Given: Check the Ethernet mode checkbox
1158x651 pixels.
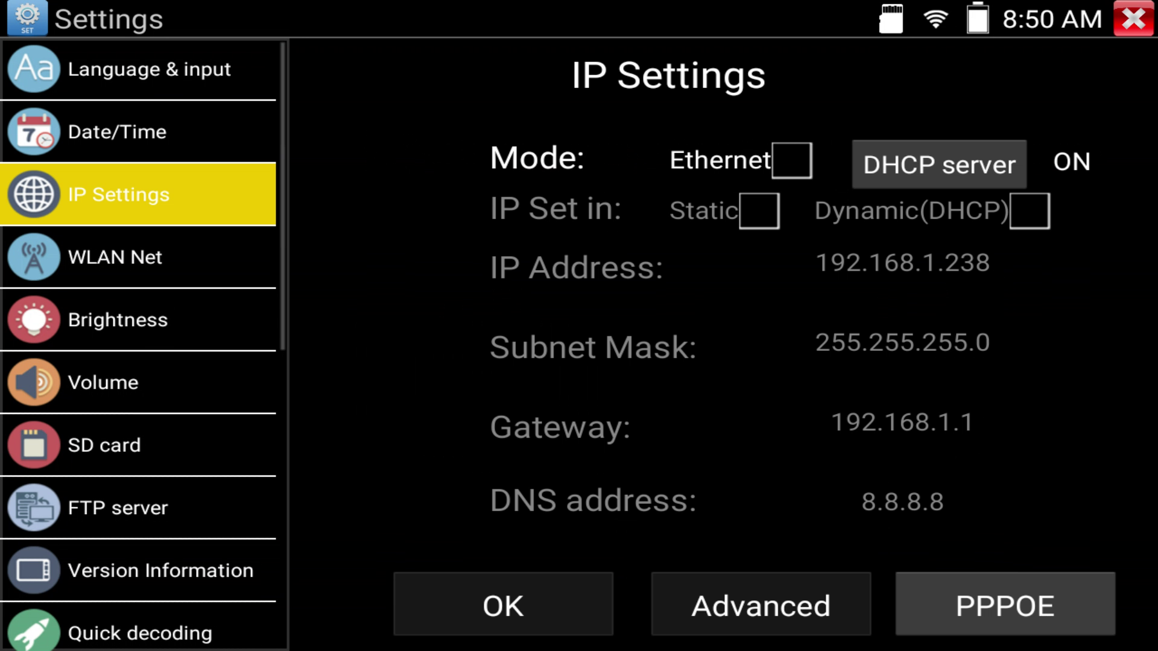Looking at the screenshot, I should 792,160.
